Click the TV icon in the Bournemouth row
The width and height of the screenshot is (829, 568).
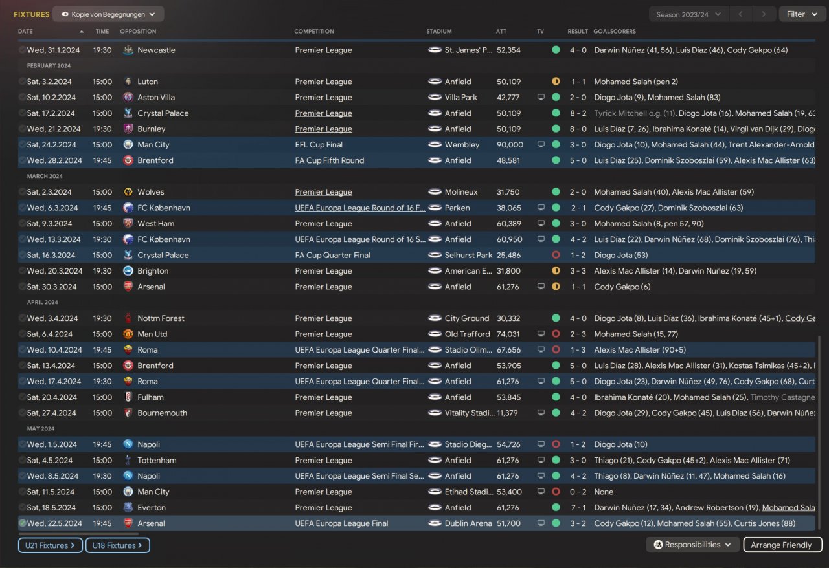point(541,413)
